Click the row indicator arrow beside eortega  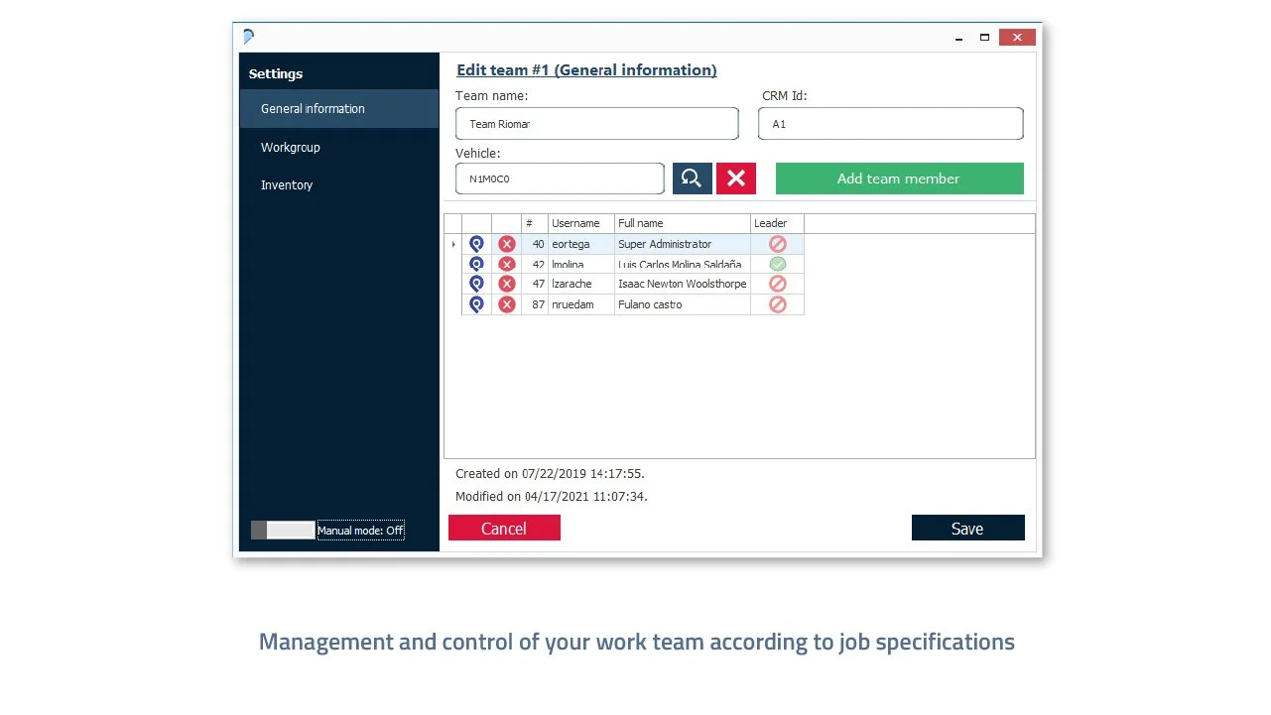(453, 244)
